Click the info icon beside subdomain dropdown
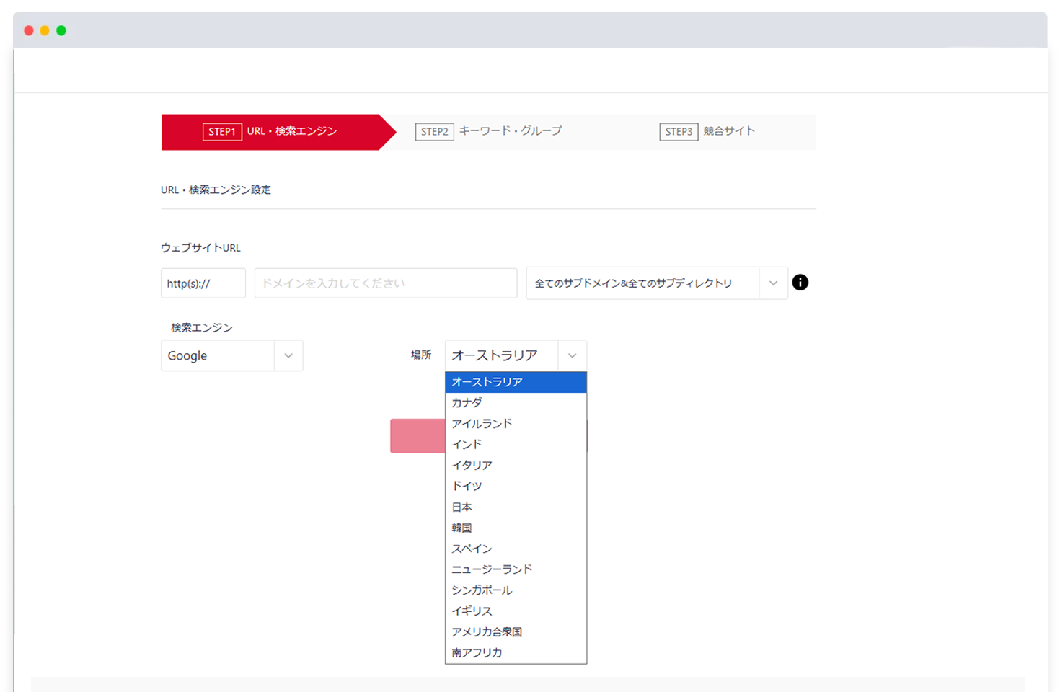Screen dimensions: 1060x692 (x=800, y=283)
